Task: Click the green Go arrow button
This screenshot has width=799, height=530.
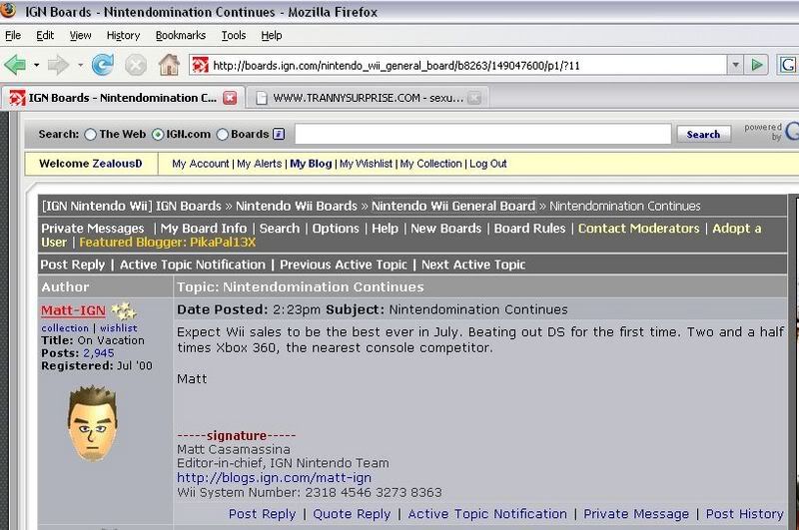Action: pyautogui.click(x=757, y=65)
